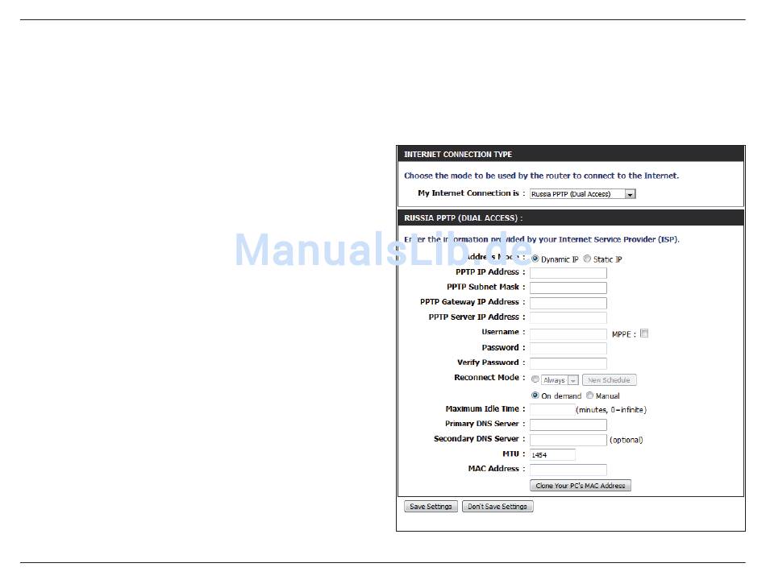Screen dimensions: 766x584
Task: Click the INTERNET CONNECTION TYPE header text
Action: coord(458,154)
